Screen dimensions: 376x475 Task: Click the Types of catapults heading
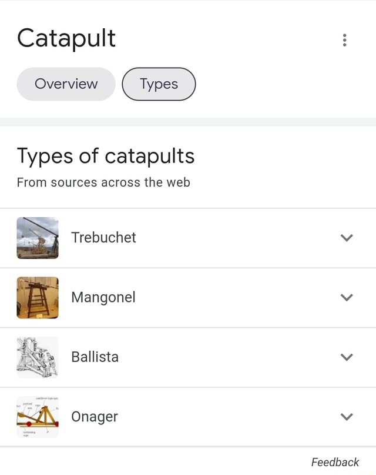(x=105, y=155)
